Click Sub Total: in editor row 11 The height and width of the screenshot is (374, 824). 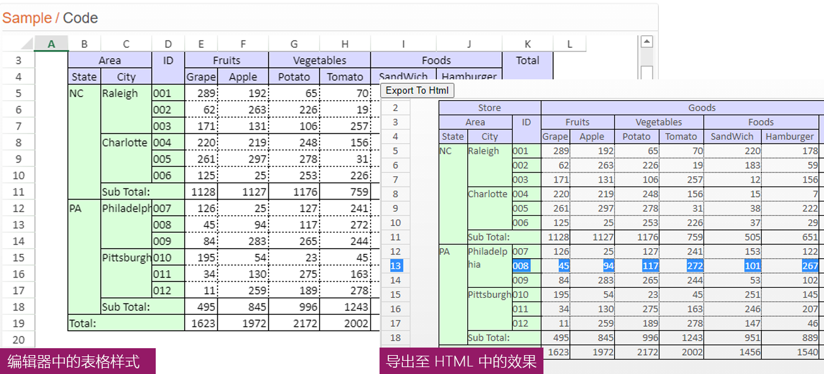point(142,191)
